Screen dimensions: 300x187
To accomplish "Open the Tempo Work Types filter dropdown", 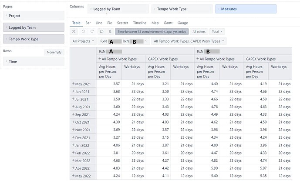I will coord(189,41).
